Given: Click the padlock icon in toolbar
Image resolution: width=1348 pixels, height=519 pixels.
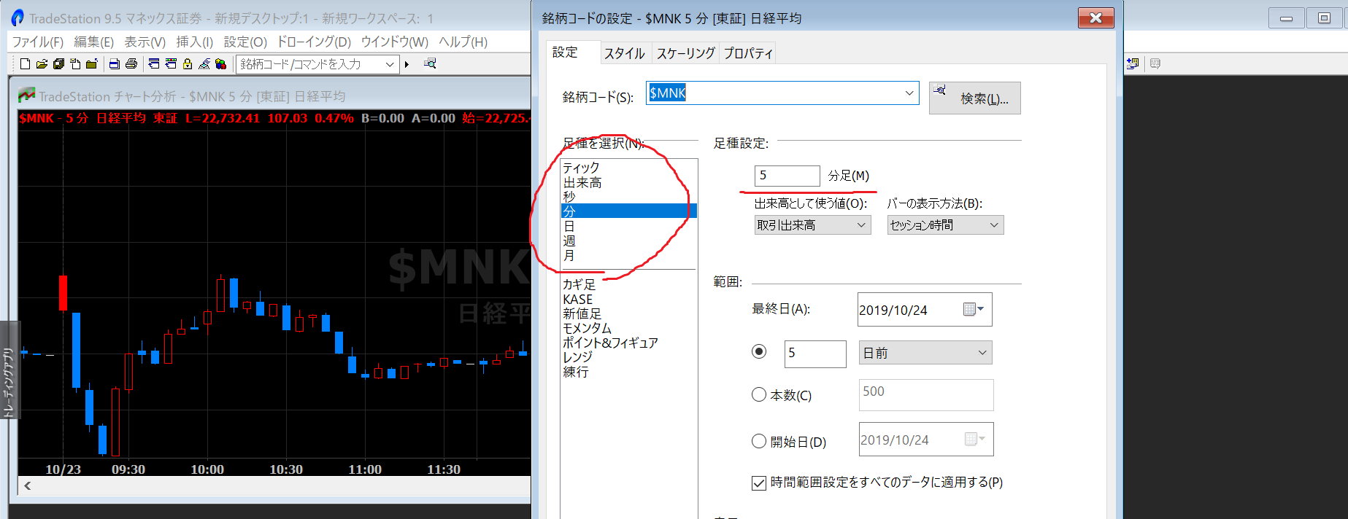Looking at the screenshot, I should click(x=188, y=64).
